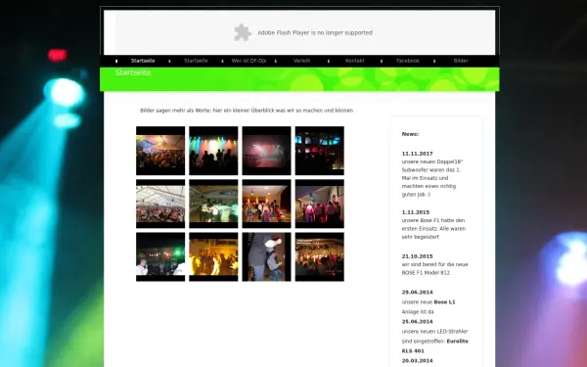Click the bold 'Bose L1' text
Viewport: 587px width, 367px height.
(x=444, y=302)
